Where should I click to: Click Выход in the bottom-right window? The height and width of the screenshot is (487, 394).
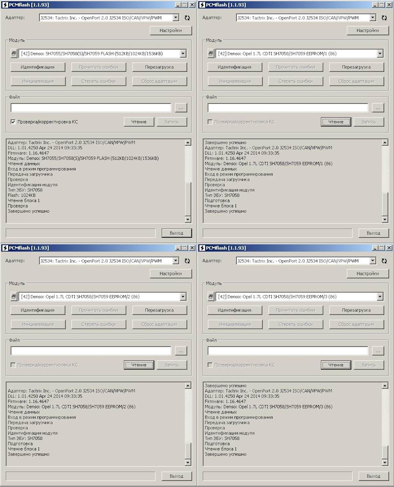[x=373, y=476]
